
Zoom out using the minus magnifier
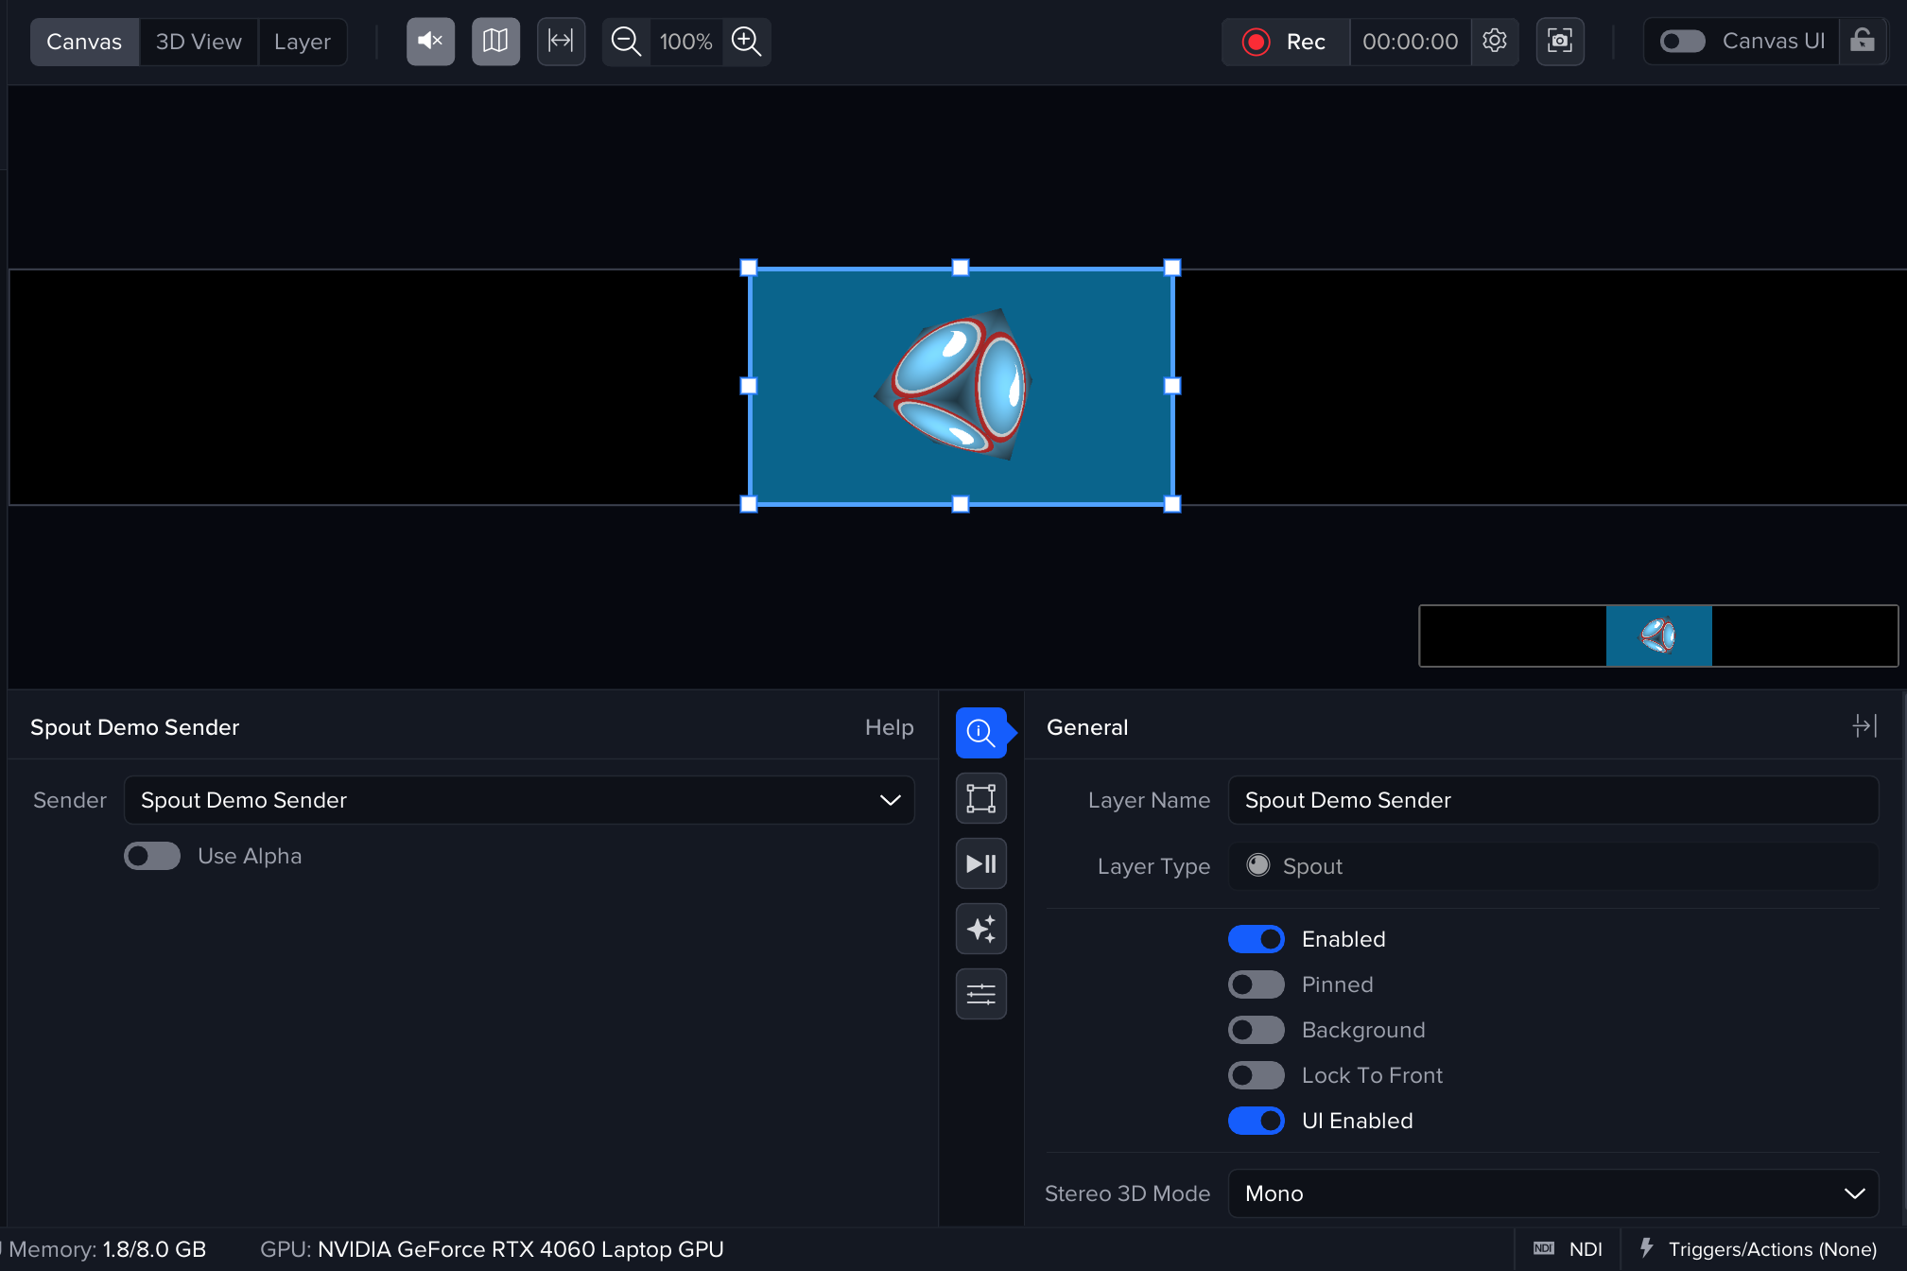626,42
